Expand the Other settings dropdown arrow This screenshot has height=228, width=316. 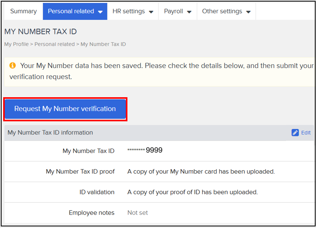248,12
